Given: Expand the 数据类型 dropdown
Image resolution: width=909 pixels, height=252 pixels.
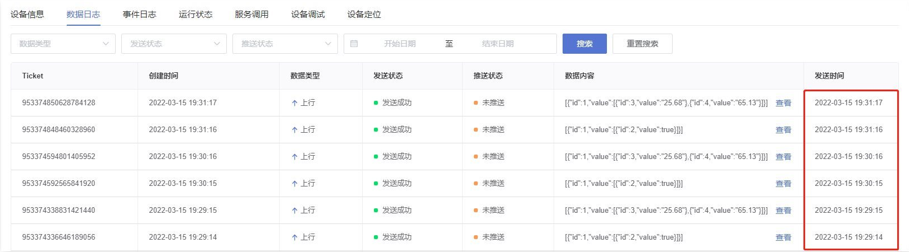Looking at the screenshot, I should (63, 44).
